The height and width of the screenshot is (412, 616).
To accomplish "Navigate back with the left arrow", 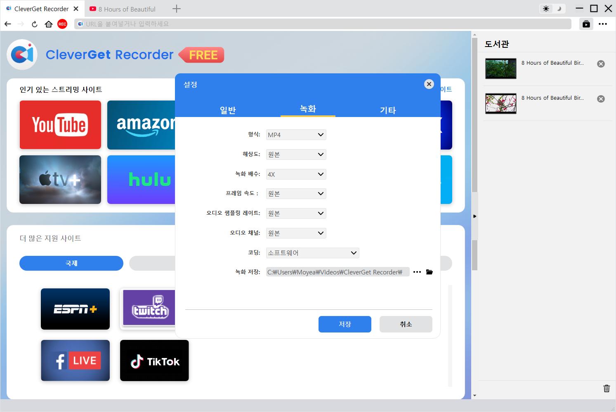I will tap(8, 24).
